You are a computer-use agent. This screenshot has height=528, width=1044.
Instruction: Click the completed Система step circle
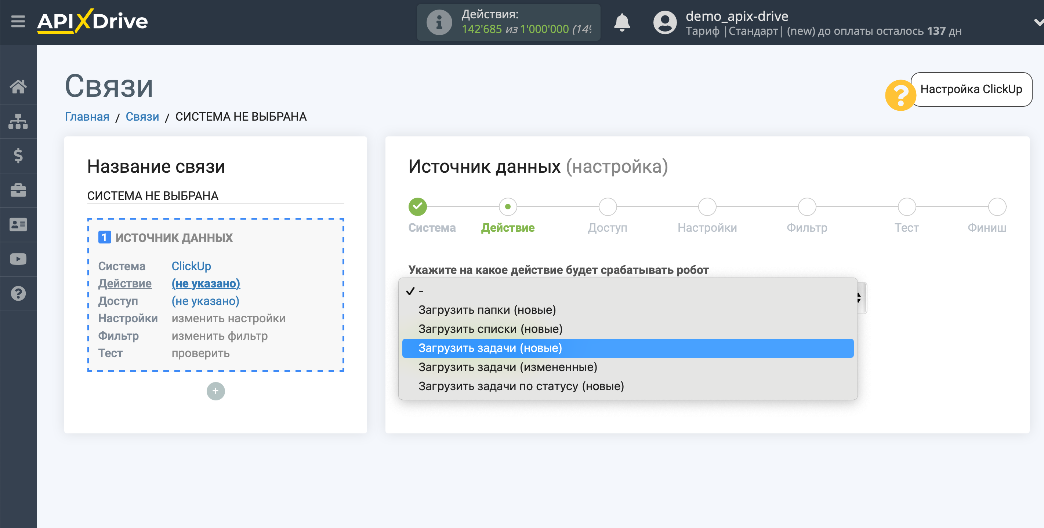pyautogui.click(x=417, y=207)
